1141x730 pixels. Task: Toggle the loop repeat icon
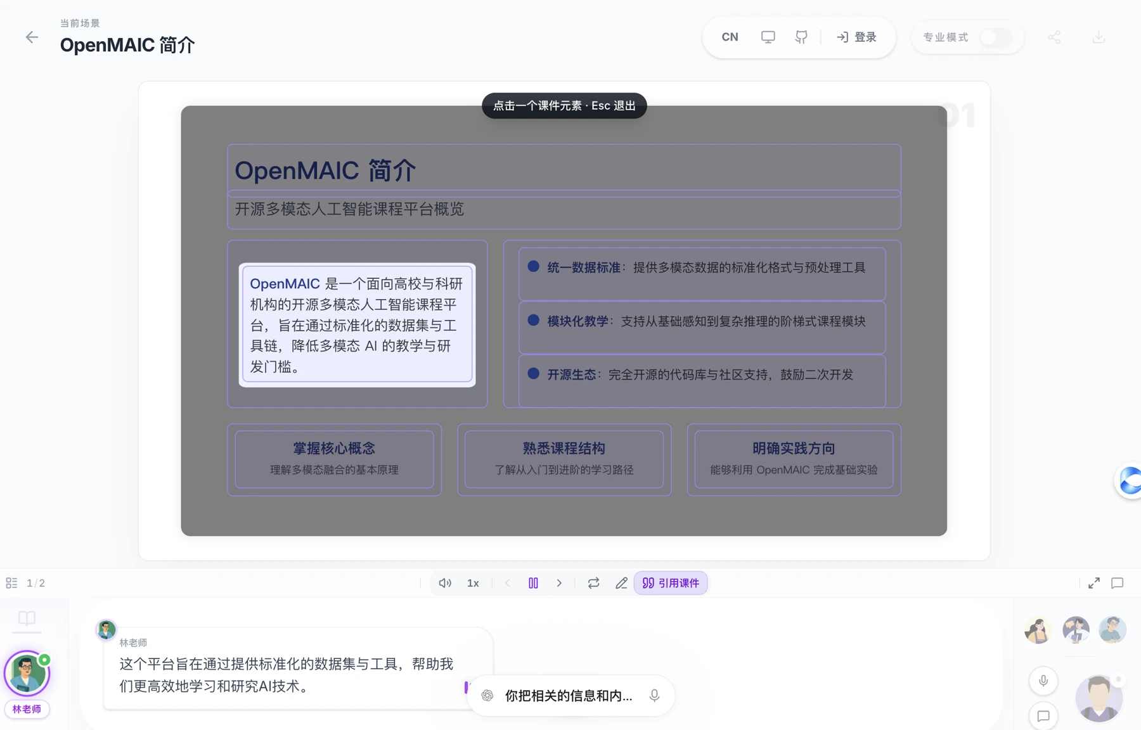point(593,583)
